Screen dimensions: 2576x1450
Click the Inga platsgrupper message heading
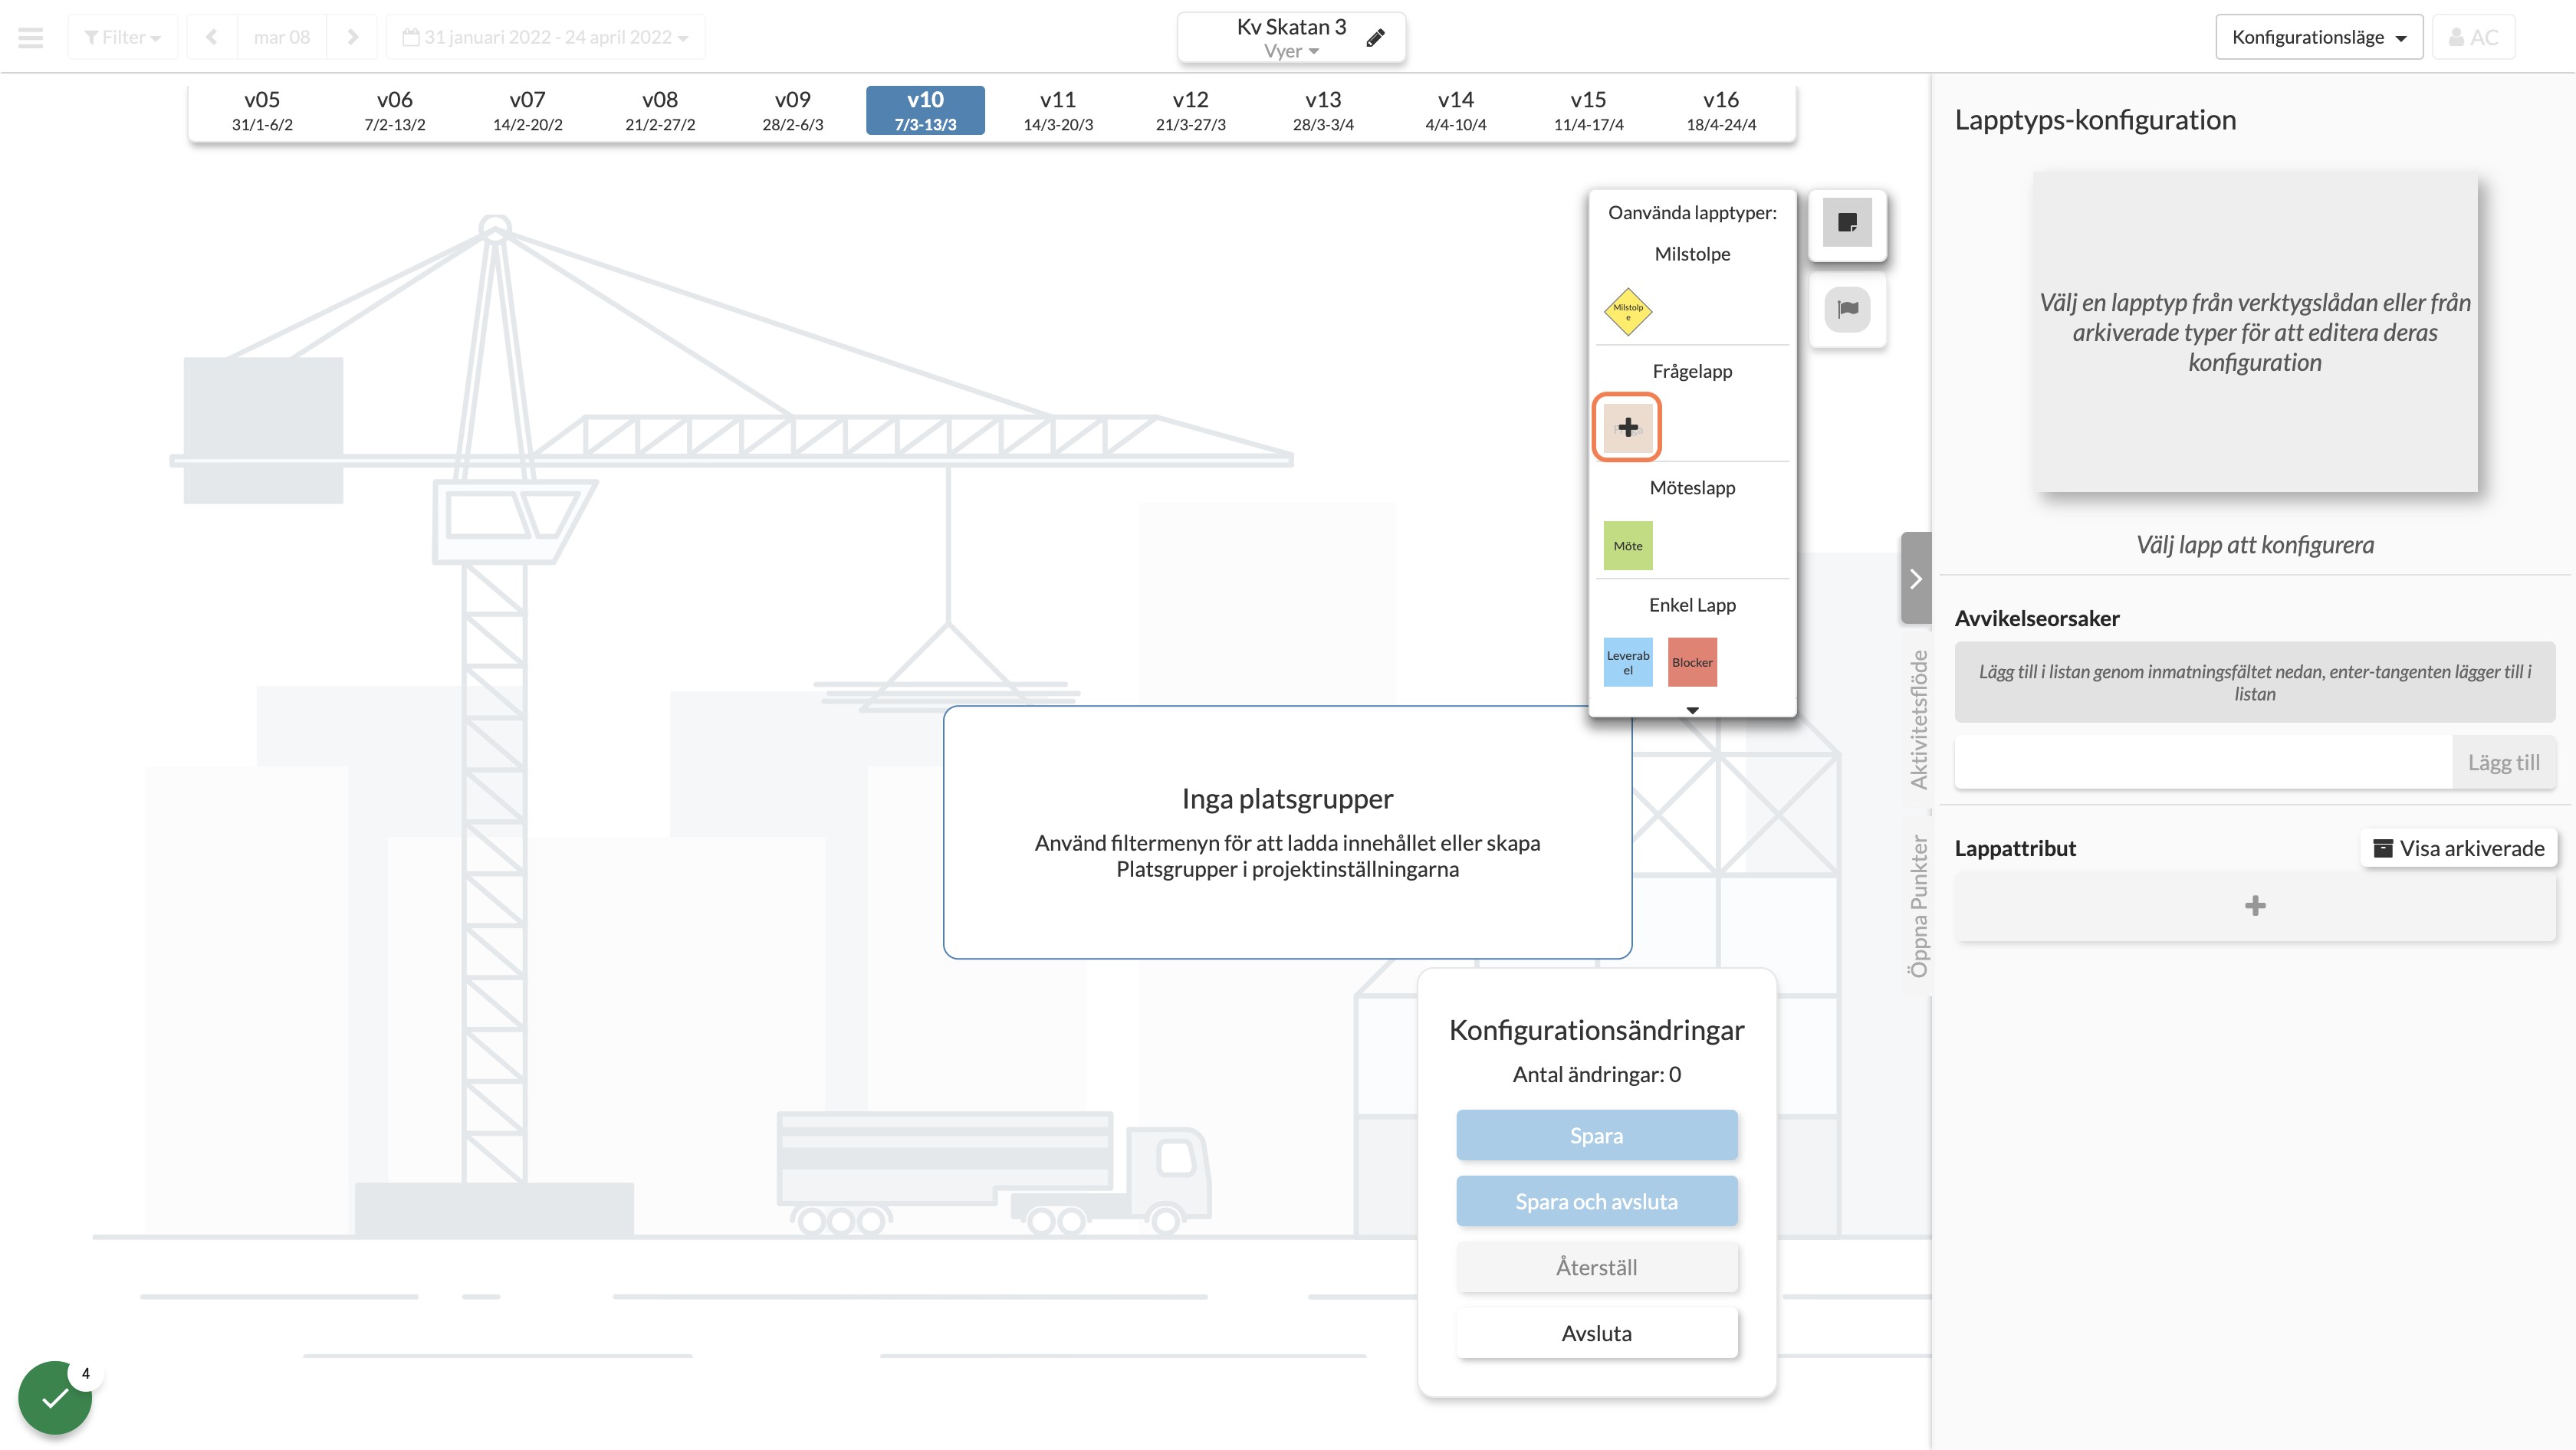(1287, 799)
